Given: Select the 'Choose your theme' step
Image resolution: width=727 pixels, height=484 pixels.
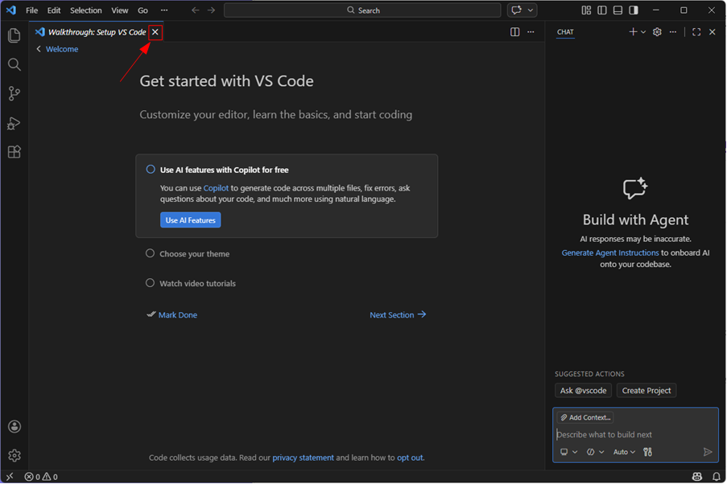Looking at the screenshot, I should 194,254.
